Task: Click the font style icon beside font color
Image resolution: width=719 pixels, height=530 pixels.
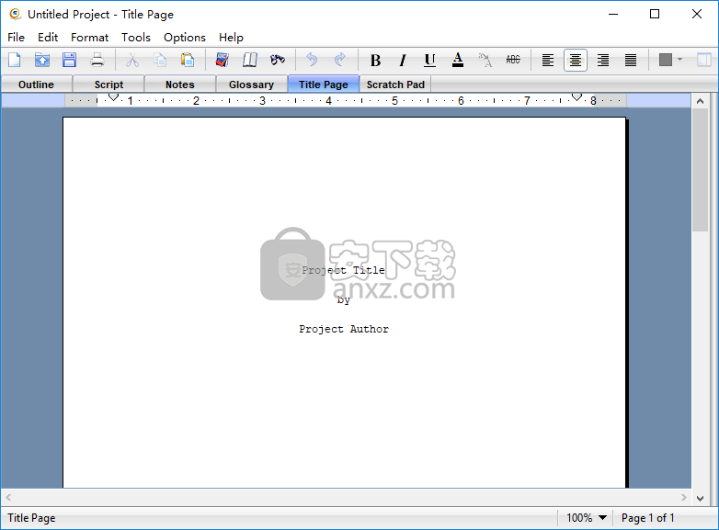Action: [x=485, y=60]
